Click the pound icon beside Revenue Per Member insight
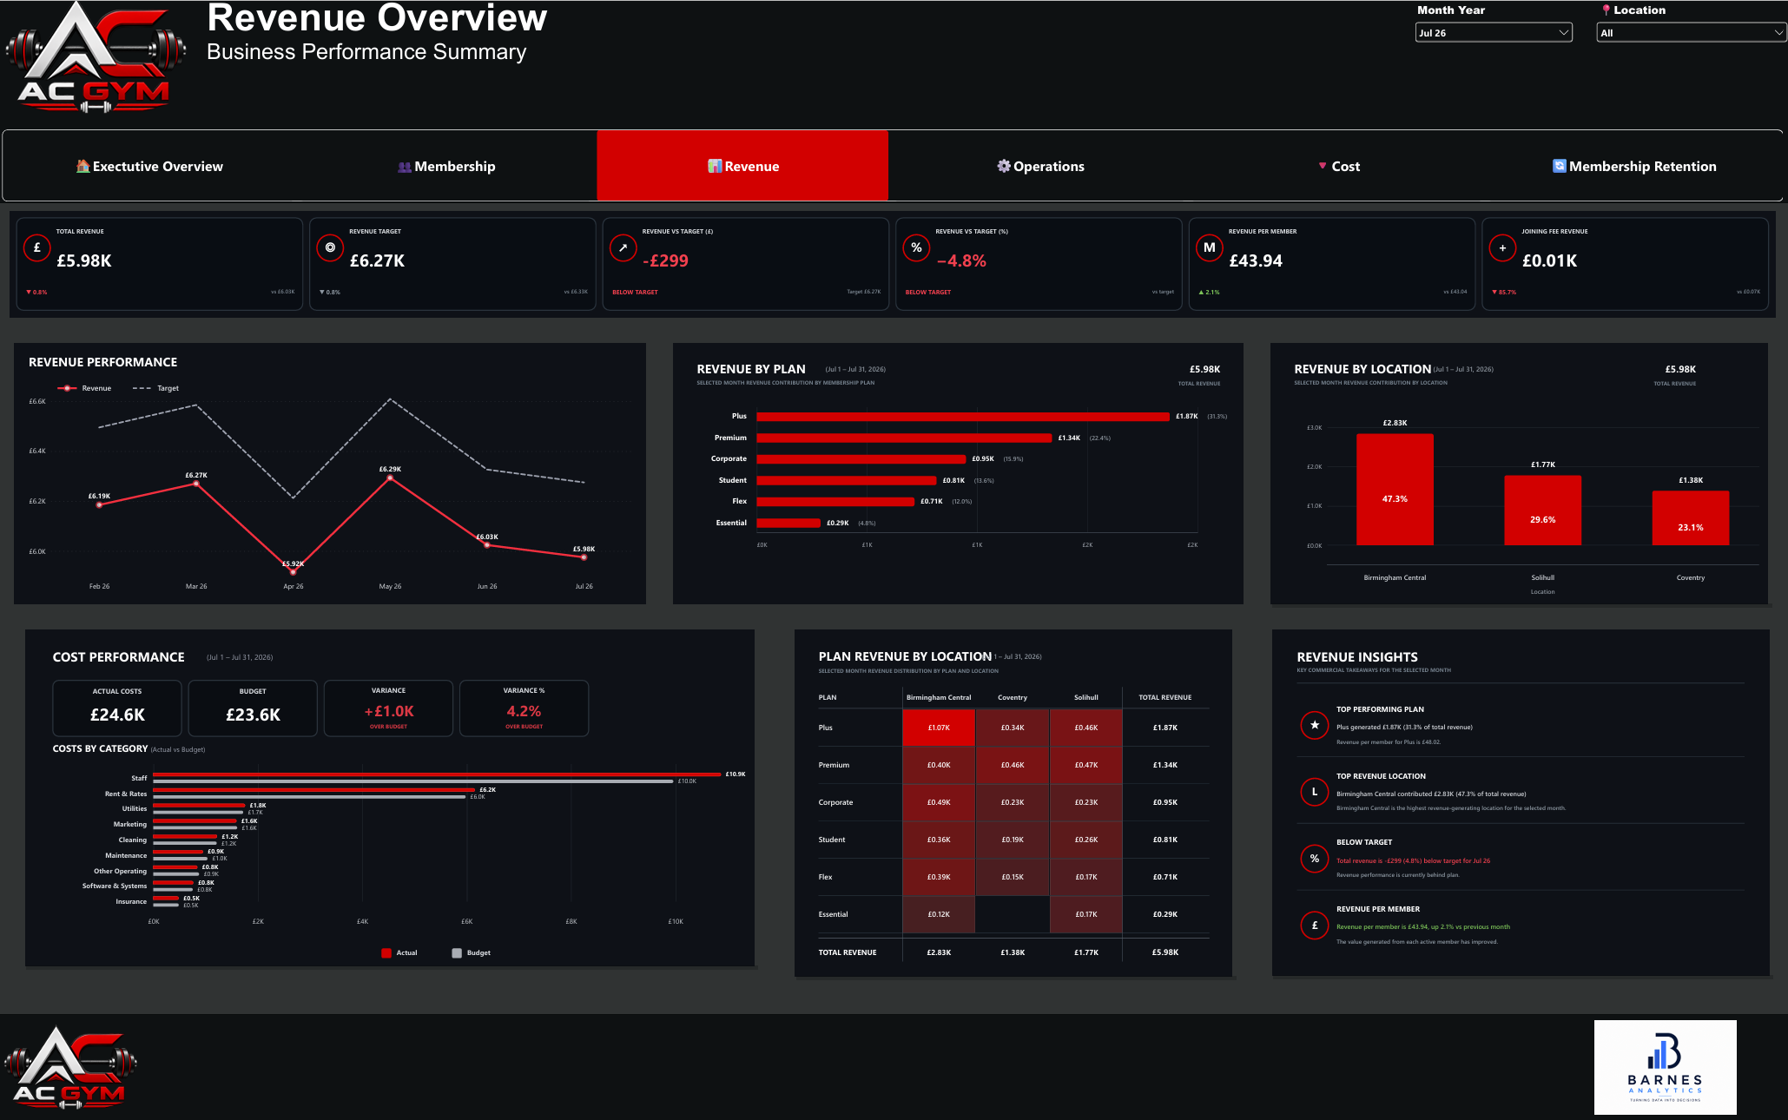The height and width of the screenshot is (1120, 1788). [x=1315, y=926]
